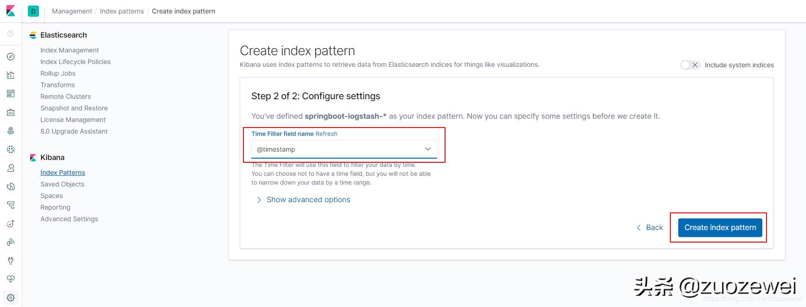Open Saved Objects in Kibana menu

(62, 184)
